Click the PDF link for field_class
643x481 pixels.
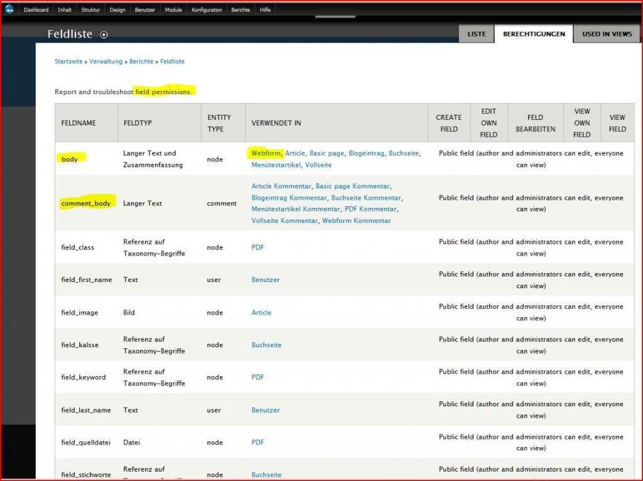point(257,247)
